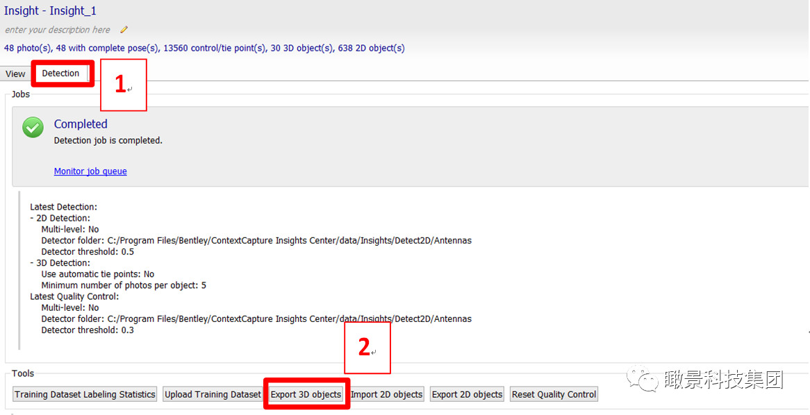Click the 'Detector threshold: 0.3' line
Viewport: 810px width, 415px height.
tap(88, 330)
